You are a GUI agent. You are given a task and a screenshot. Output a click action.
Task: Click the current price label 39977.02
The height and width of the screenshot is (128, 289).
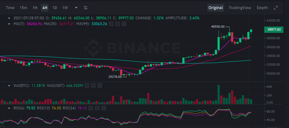(274, 30)
